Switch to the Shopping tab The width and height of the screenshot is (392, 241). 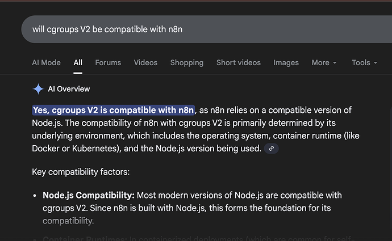coord(186,63)
